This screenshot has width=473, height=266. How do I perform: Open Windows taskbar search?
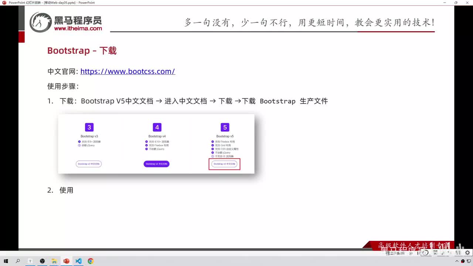click(x=18, y=261)
